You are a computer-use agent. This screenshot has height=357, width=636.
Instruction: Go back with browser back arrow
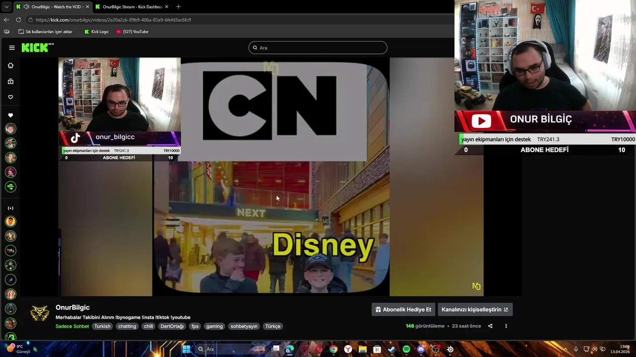click(6, 20)
